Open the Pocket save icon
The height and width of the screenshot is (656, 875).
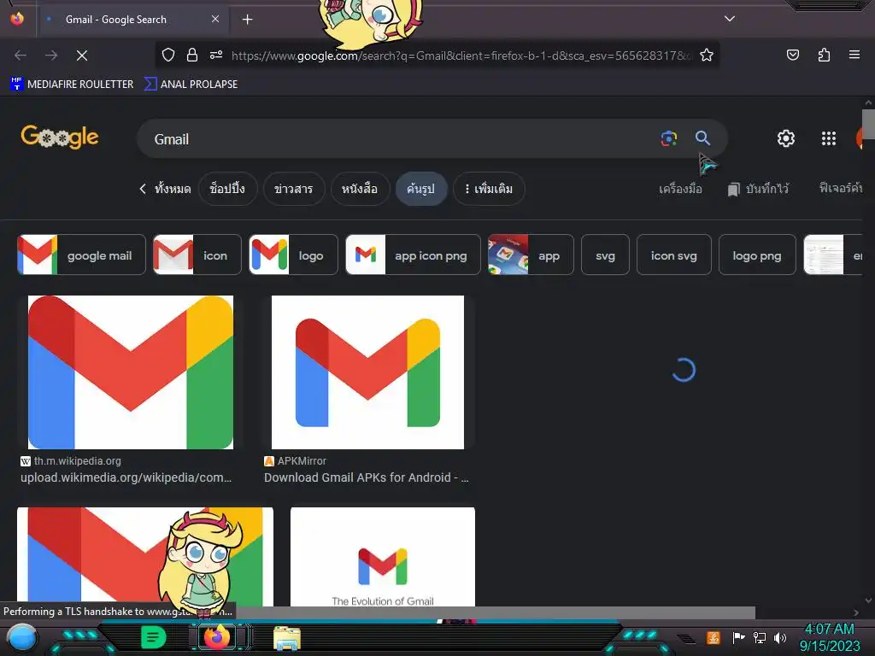click(792, 55)
